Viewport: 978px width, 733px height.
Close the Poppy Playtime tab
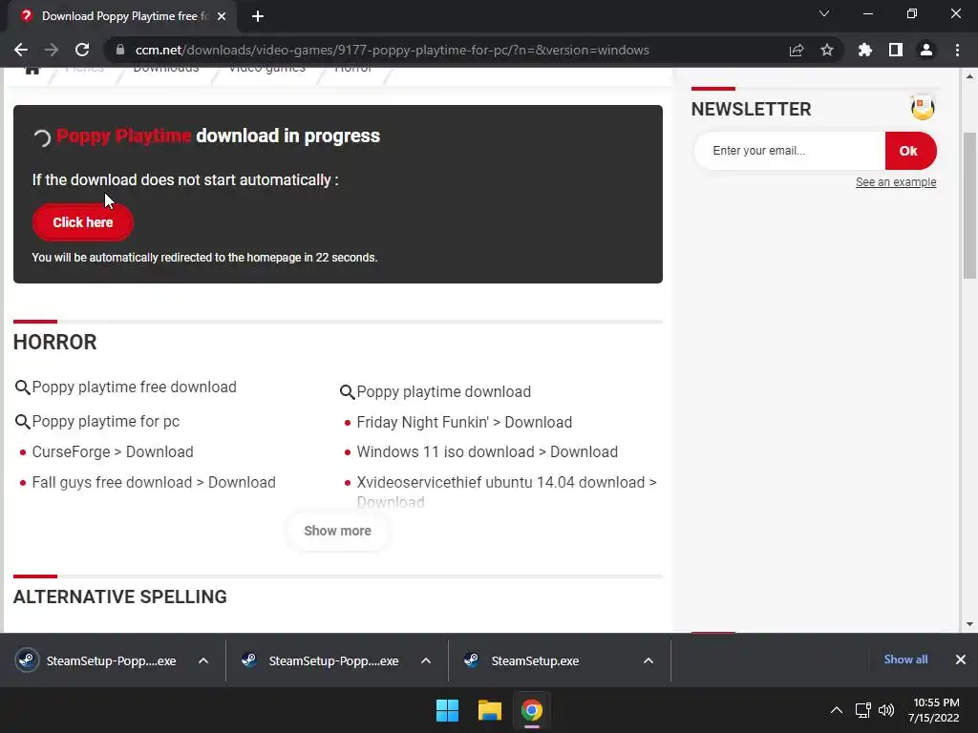tap(222, 16)
